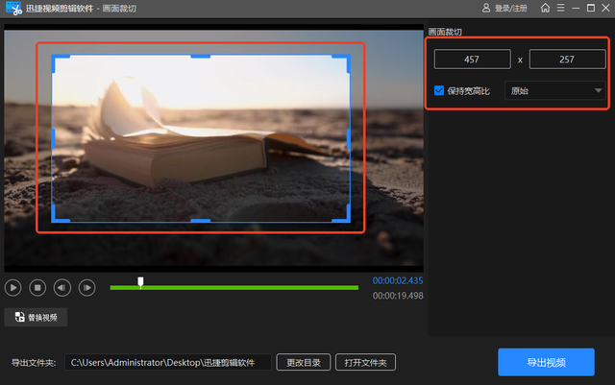This screenshot has width=615, height=385.
Task: Click the crop box top-right corner handle
Action: point(347,58)
